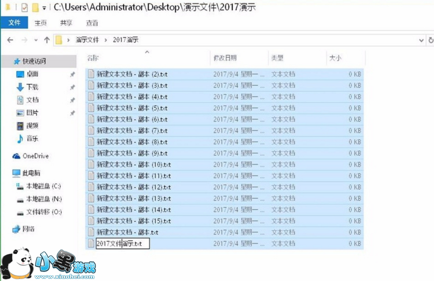Screen dimensions: 434x281
Task: Click the refresh button beside address bar
Action: [x=430, y=40]
